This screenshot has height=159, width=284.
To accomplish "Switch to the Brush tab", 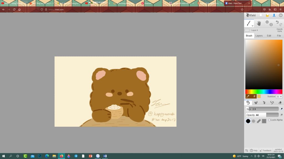I will pyautogui.click(x=249, y=36).
